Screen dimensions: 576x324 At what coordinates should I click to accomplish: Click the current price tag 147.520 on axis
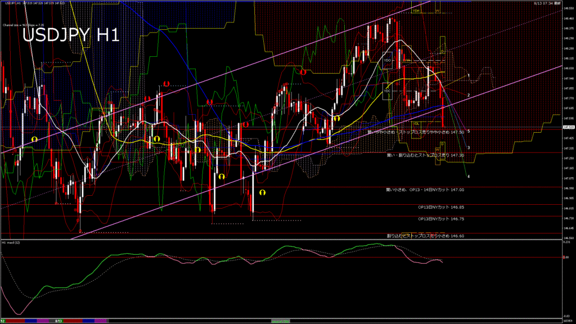coord(568,128)
